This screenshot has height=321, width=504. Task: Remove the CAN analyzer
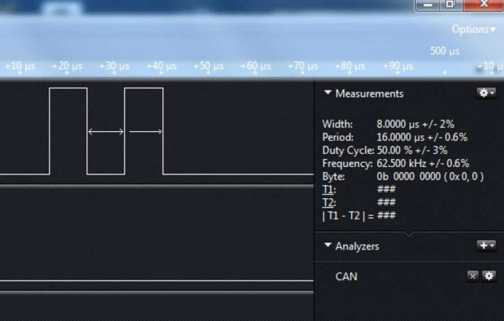pyautogui.click(x=472, y=276)
